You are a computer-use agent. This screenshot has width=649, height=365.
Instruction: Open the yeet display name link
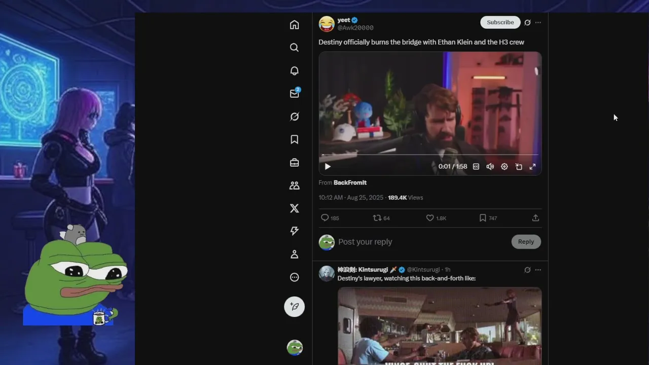click(x=344, y=20)
